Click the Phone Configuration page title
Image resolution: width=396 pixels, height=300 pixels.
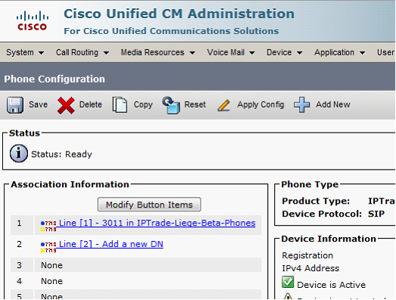click(55, 79)
